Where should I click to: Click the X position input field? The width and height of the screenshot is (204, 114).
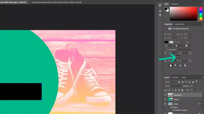pyautogui.click(x=171, y=38)
